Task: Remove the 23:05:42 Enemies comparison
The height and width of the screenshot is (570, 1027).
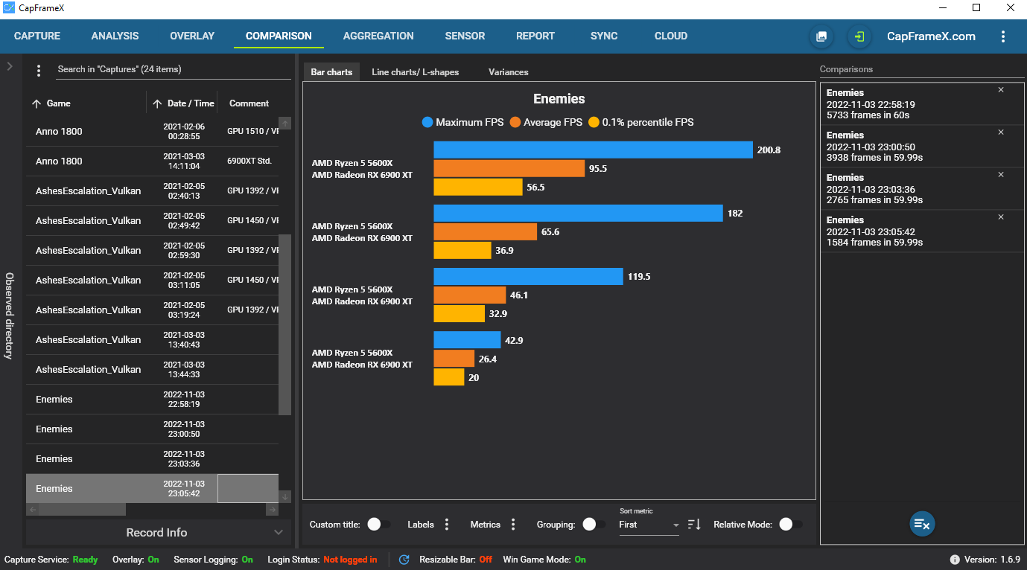Action: 1001,217
